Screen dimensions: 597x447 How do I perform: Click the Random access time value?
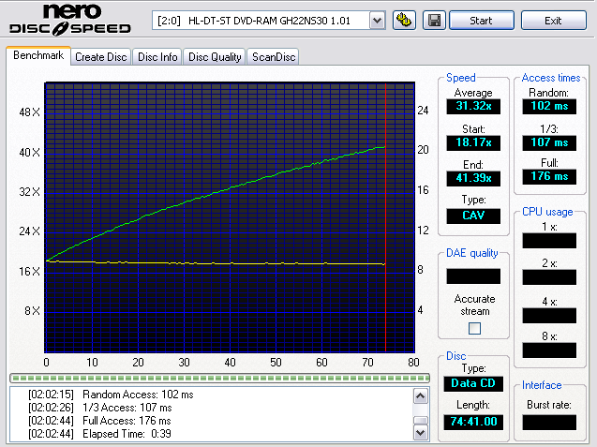pyautogui.click(x=548, y=107)
